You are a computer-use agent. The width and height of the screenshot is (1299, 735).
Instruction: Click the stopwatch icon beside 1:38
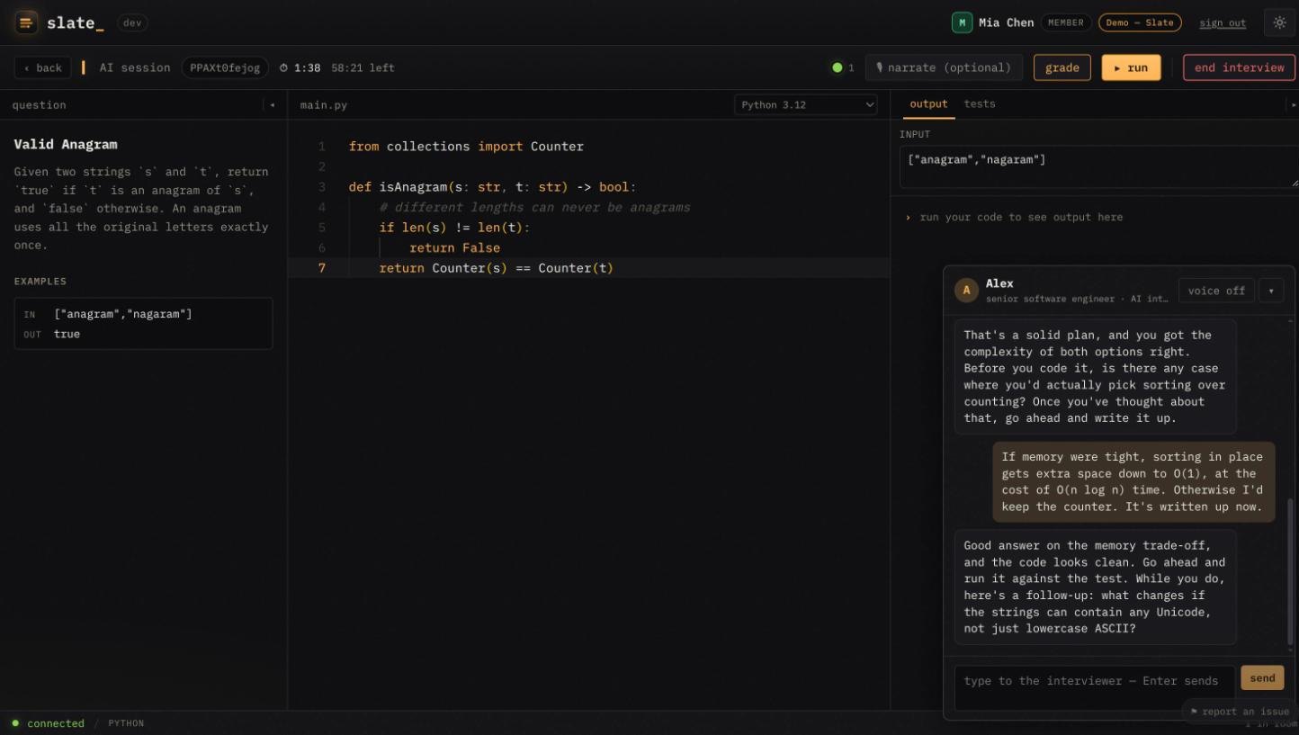click(284, 67)
